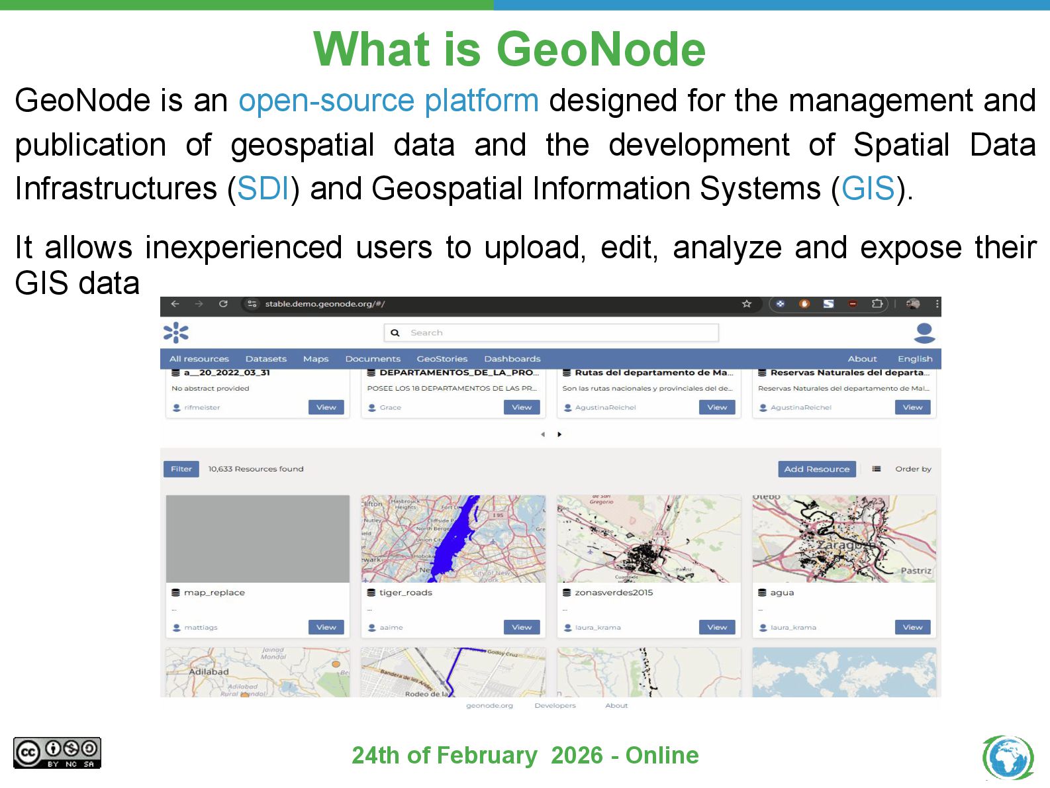
Task: Click View on the Reservas Naturales card
Action: [x=912, y=407]
